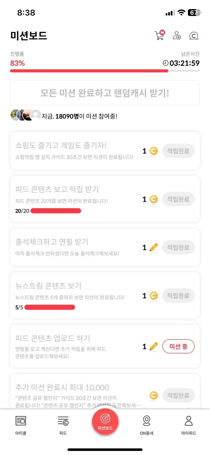
Task: Tap 모든 미션 완료하고 랜덤캐시 받기 button
Action: pyautogui.click(x=105, y=93)
